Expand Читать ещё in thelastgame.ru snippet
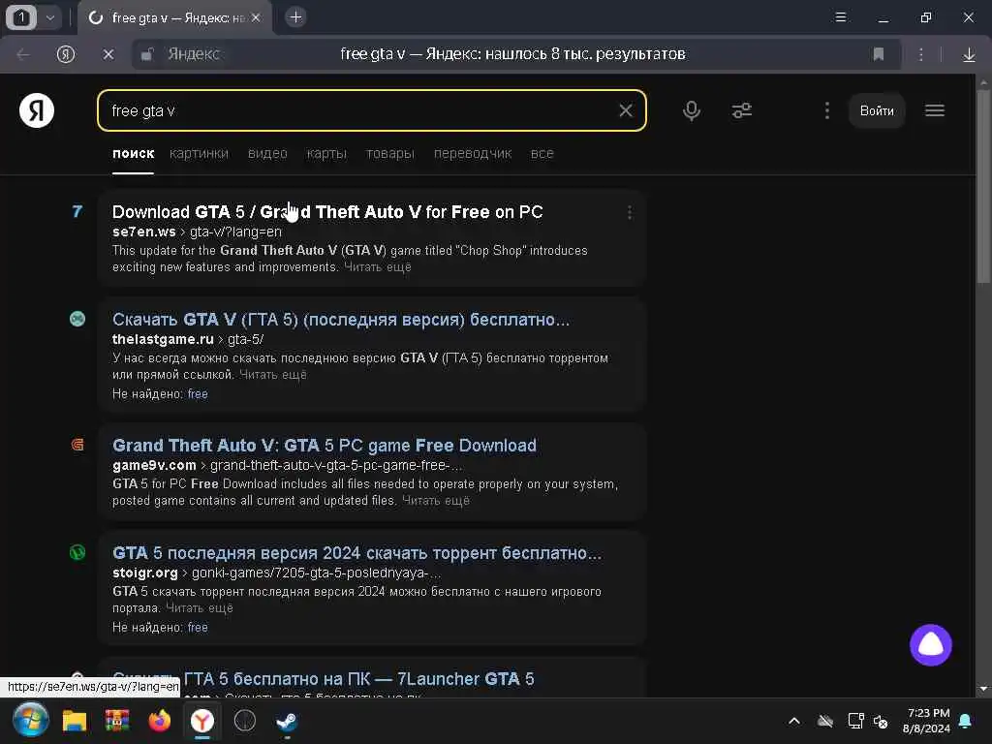Viewport: 992px width, 744px height. [x=272, y=375]
